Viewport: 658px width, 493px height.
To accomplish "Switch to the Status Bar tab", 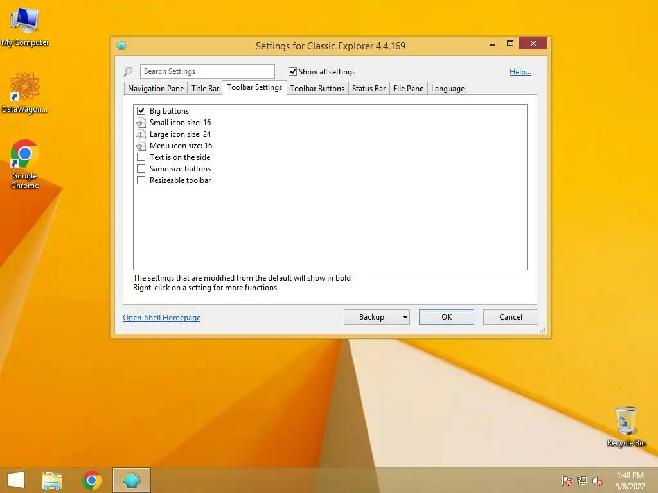I will coord(368,89).
